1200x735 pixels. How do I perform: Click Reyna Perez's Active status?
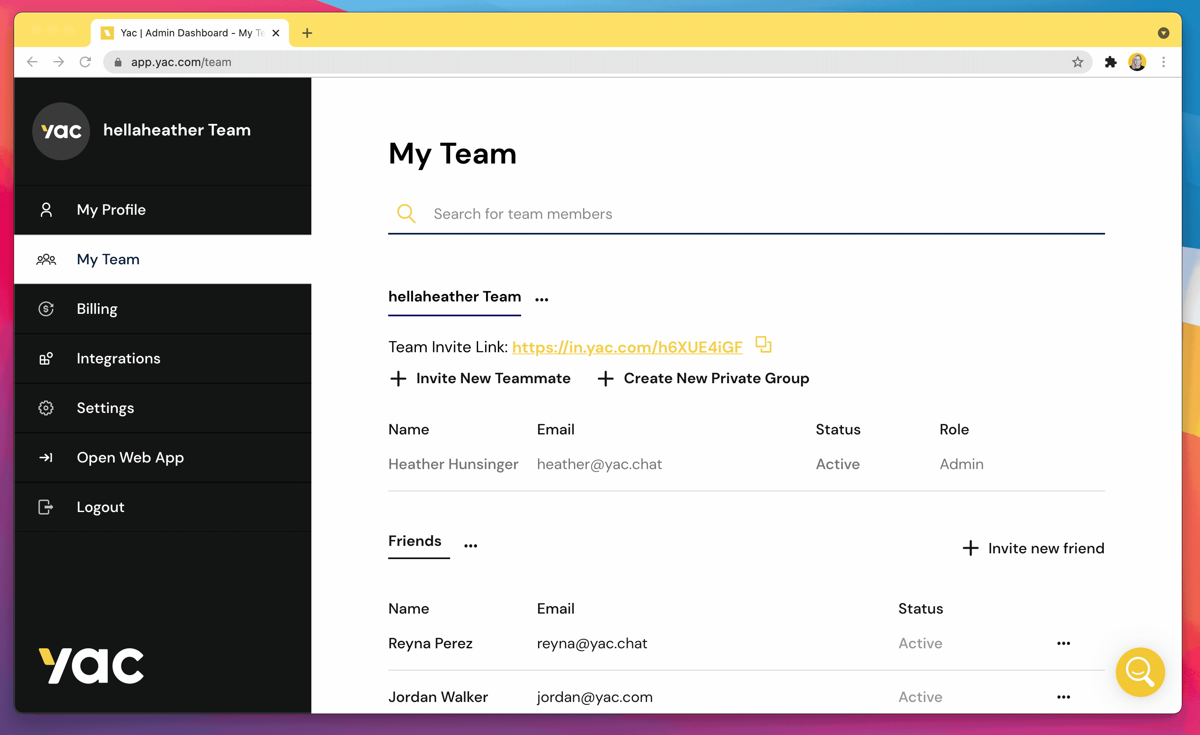(920, 643)
